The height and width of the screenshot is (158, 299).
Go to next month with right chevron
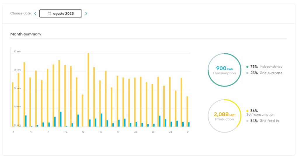point(86,13)
